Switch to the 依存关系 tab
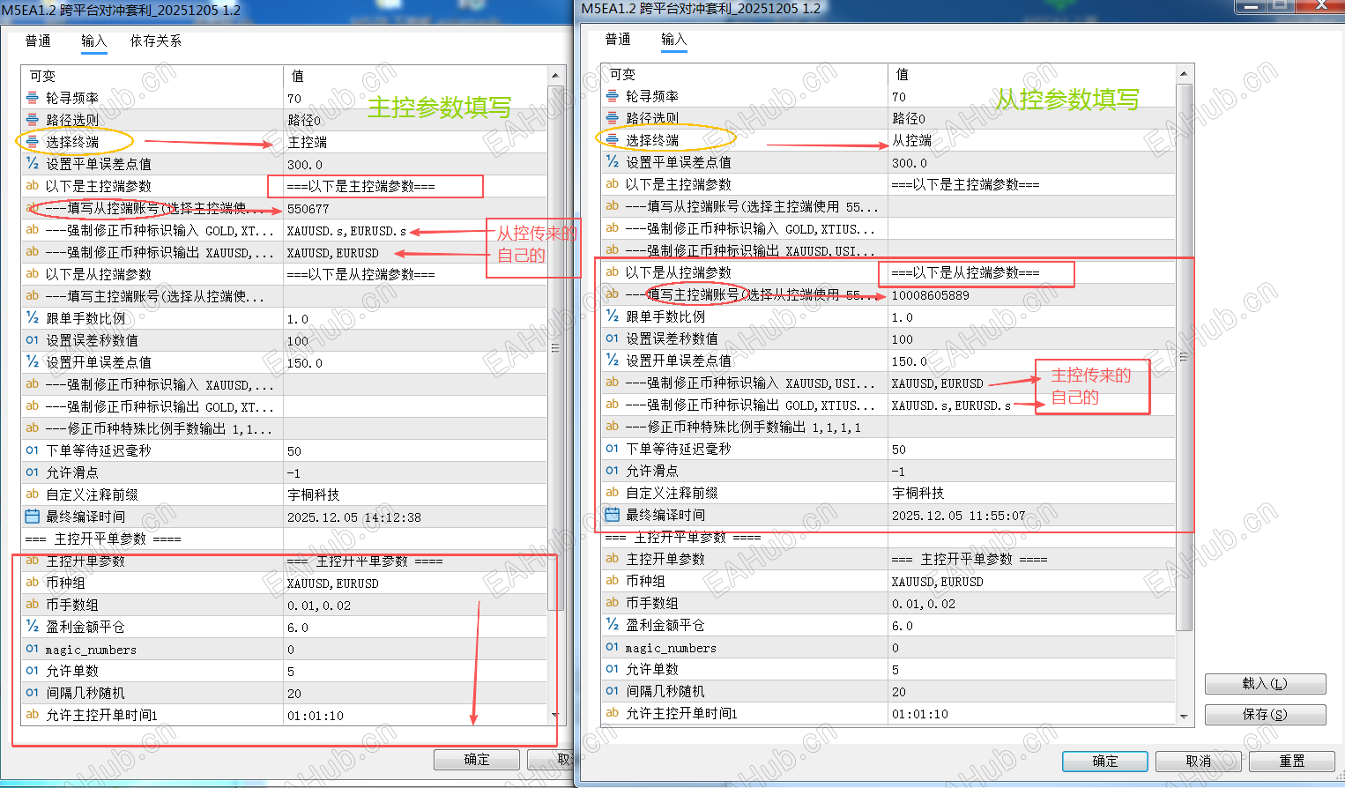 (x=154, y=41)
